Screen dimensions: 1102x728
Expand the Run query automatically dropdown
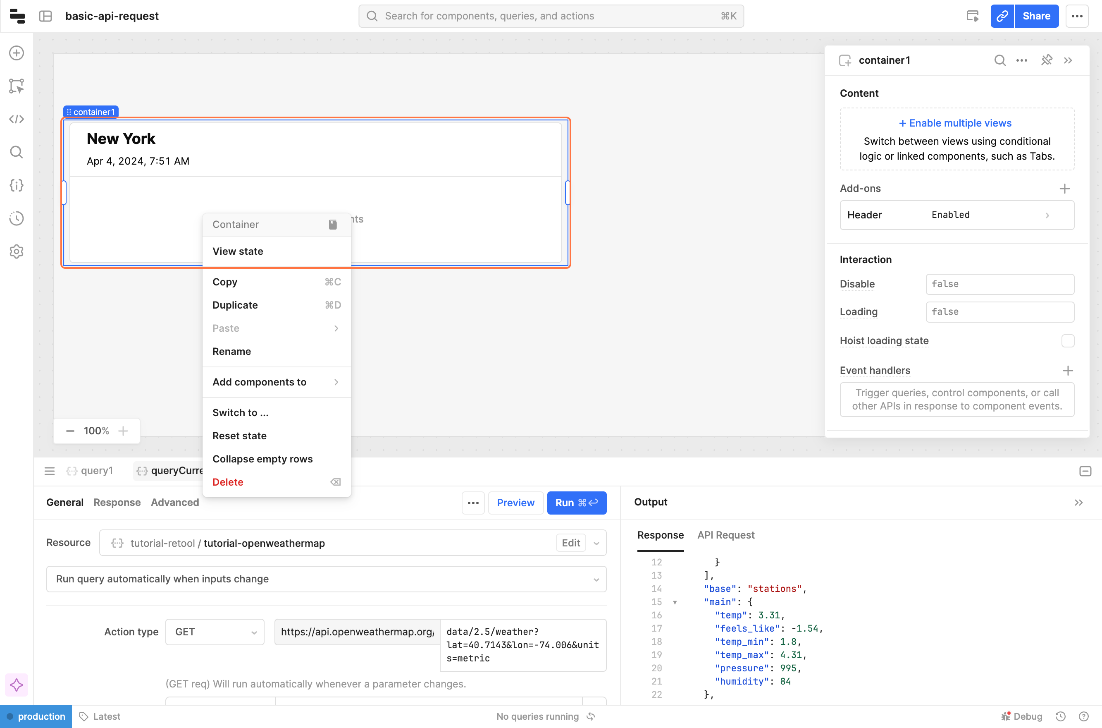(326, 579)
